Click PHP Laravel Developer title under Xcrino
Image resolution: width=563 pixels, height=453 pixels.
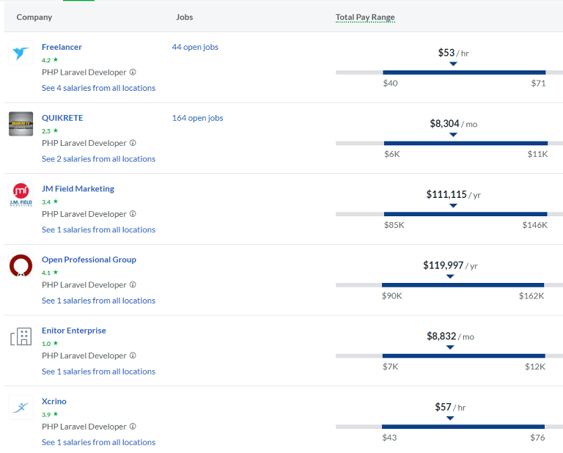tap(84, 427)
